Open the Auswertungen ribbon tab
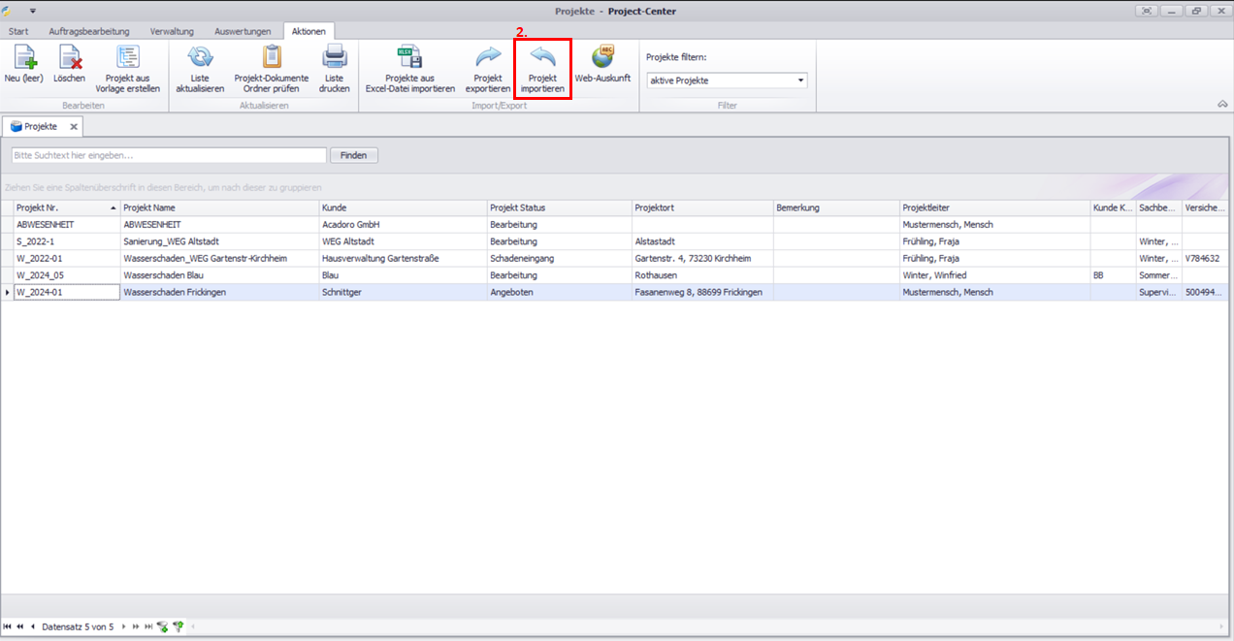This screenshot has height=641, width=1234. [x=243, y=31]
